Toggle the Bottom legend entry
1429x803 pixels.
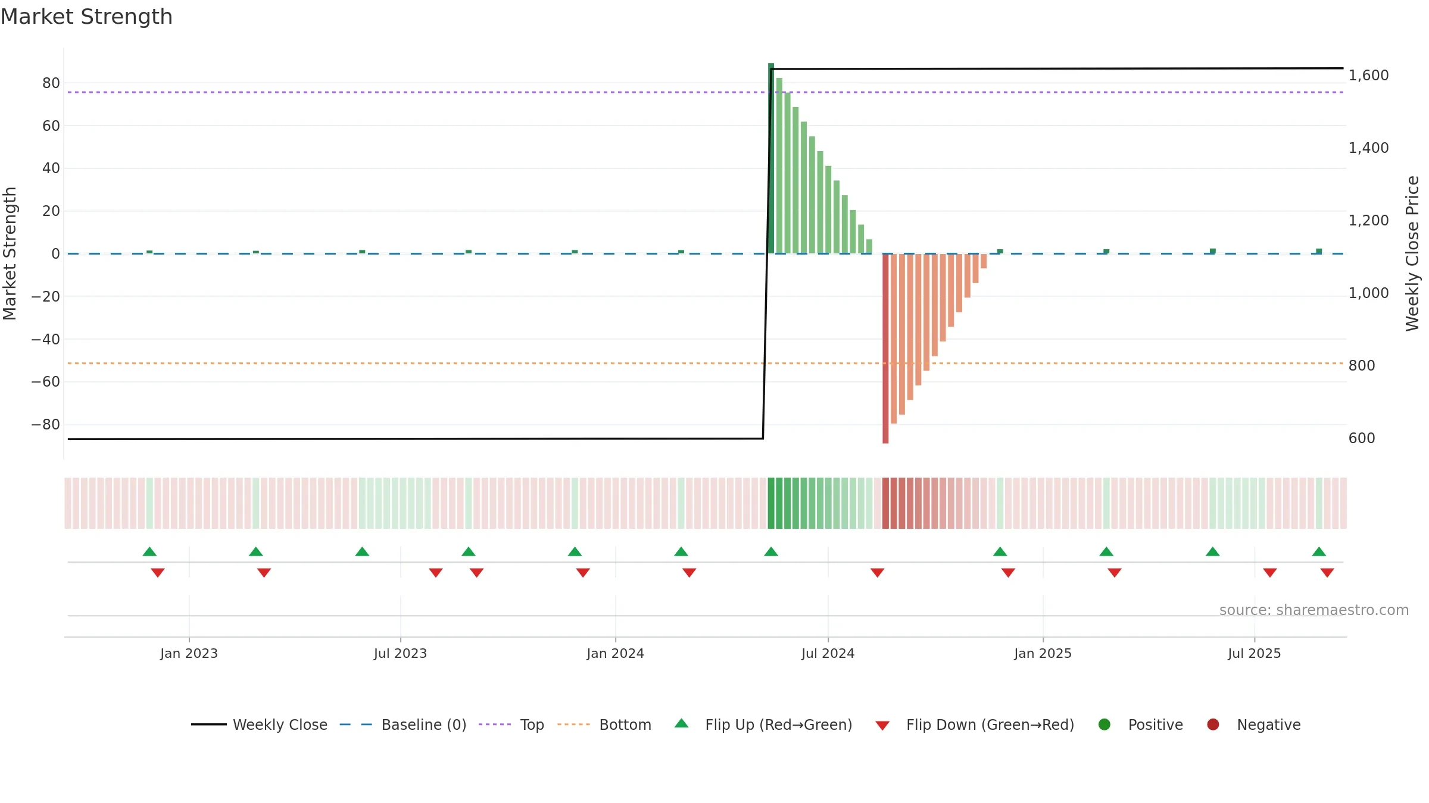pyautogui.click(x=604, y=724)
